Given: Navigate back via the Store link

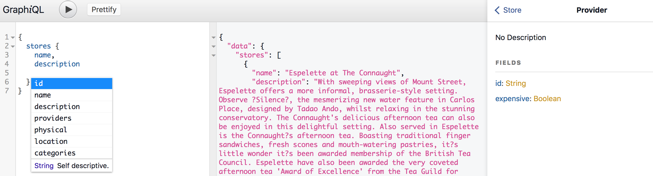Looking at the screenshot, I should point(512,10).
